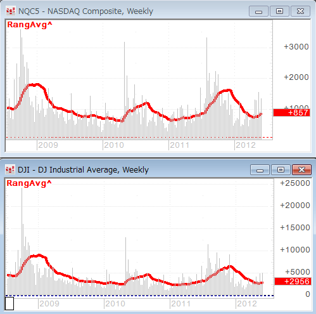Click +5000 on DJI price scale
This screenshot has height=314, width=316.
[x=298, y=272]
